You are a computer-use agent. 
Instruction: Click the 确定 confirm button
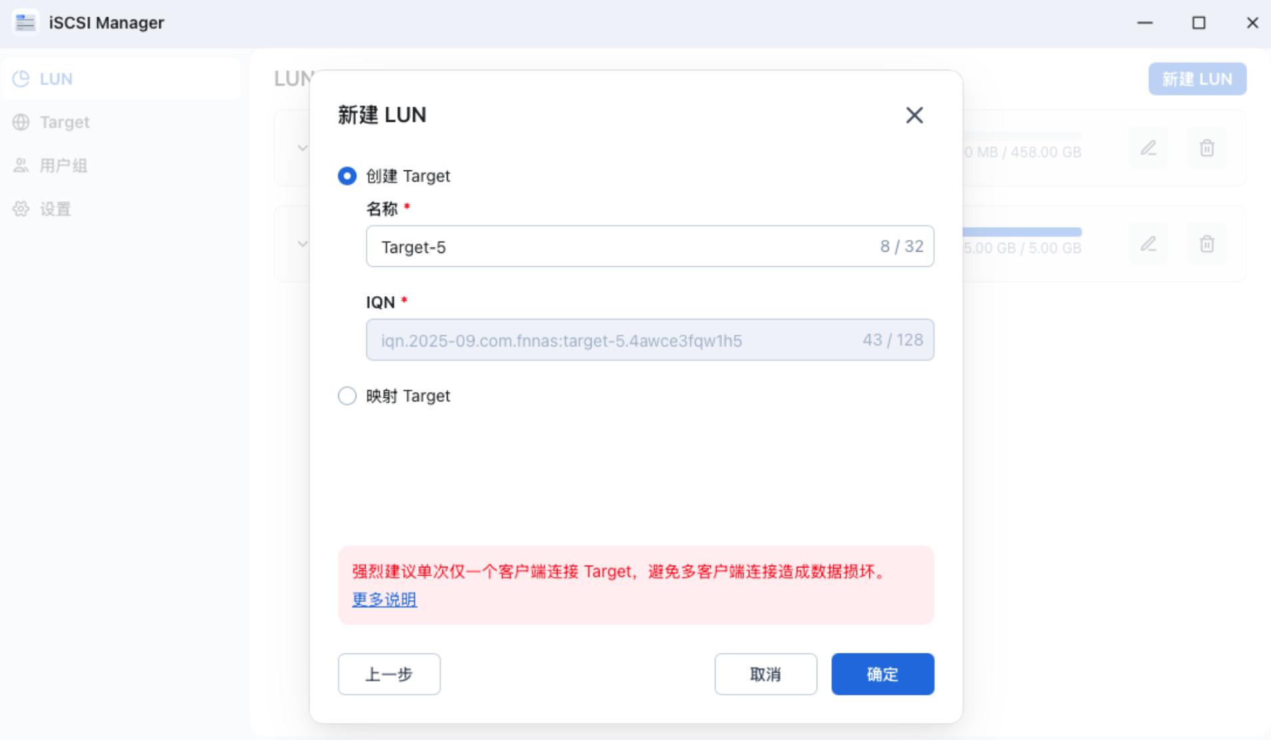pyautogui.click(x=883, y=674)
